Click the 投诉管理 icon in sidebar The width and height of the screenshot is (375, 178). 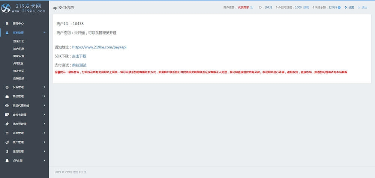coord(7,87)
